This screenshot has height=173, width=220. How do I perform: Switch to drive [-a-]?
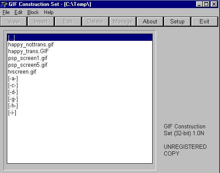tap(80, 79)
